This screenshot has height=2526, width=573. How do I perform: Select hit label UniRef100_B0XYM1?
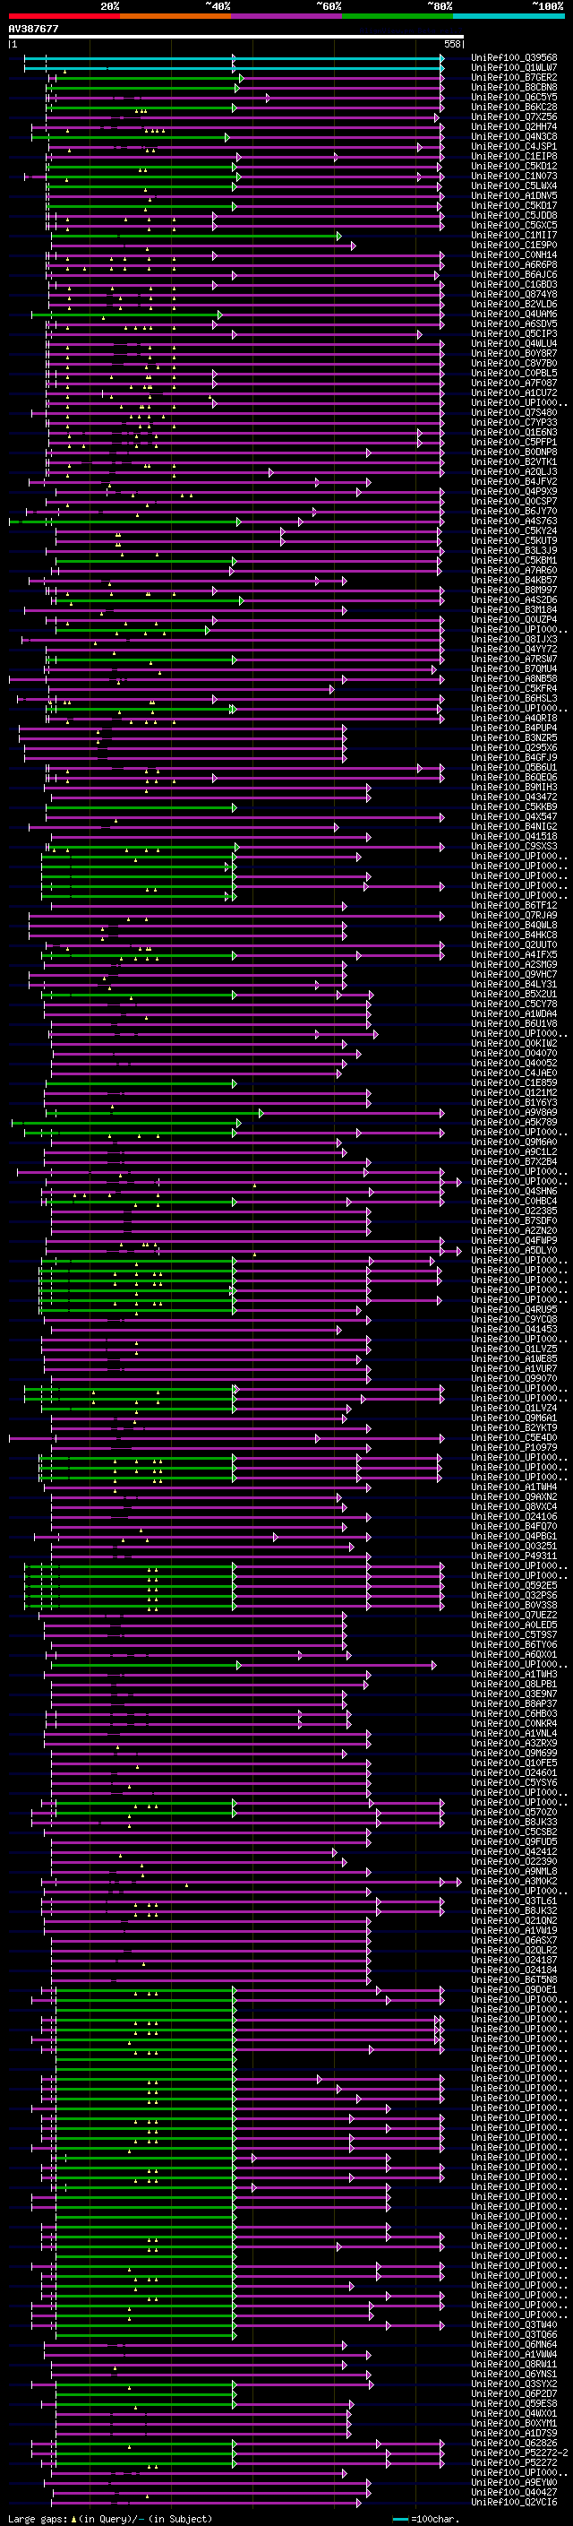pyautogui.click(x=513, y=2423)
